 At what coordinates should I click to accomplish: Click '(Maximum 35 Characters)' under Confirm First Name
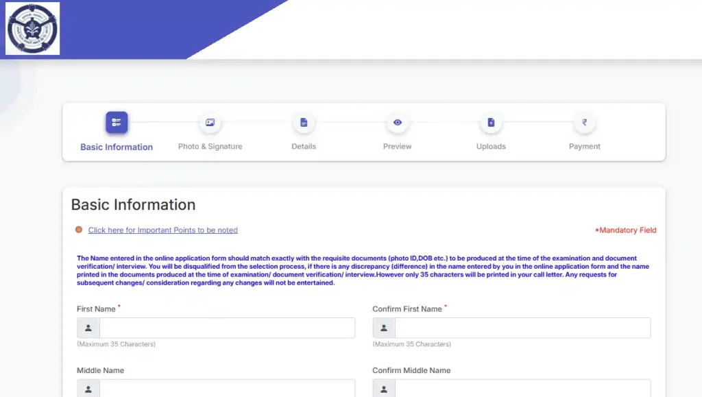coord(411,344)
